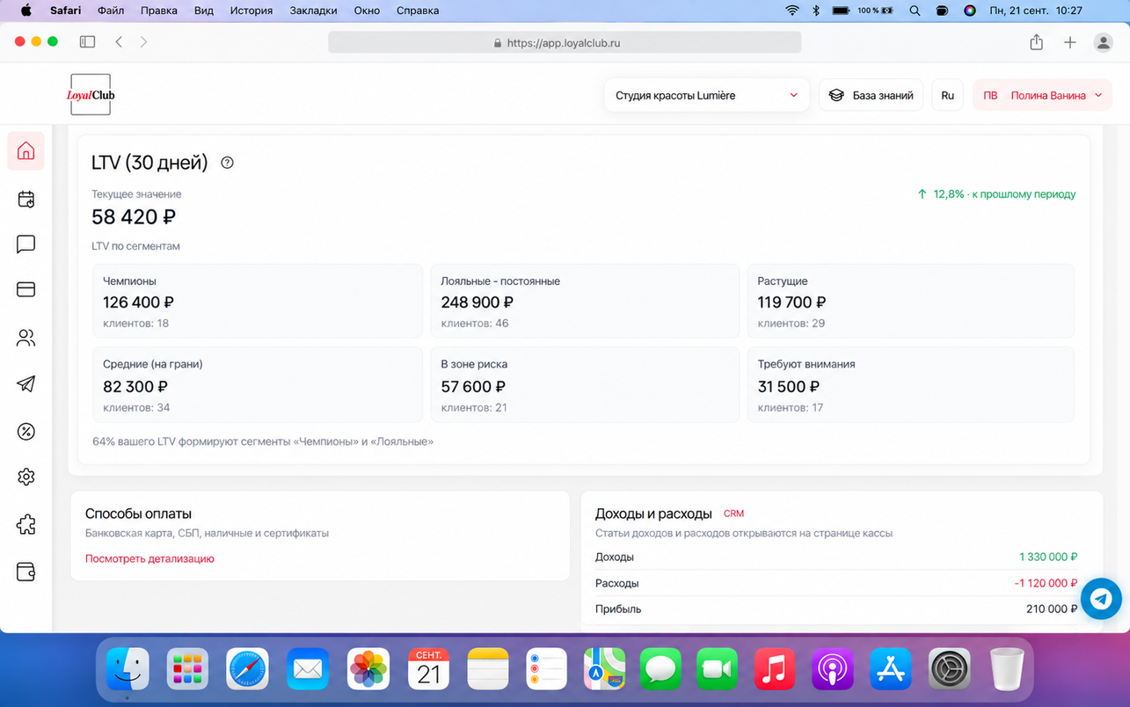Click the Расходы value -1 120 000 ₽
The height and width of the screenshot is (707, 1130).
tap(1046, 583)
